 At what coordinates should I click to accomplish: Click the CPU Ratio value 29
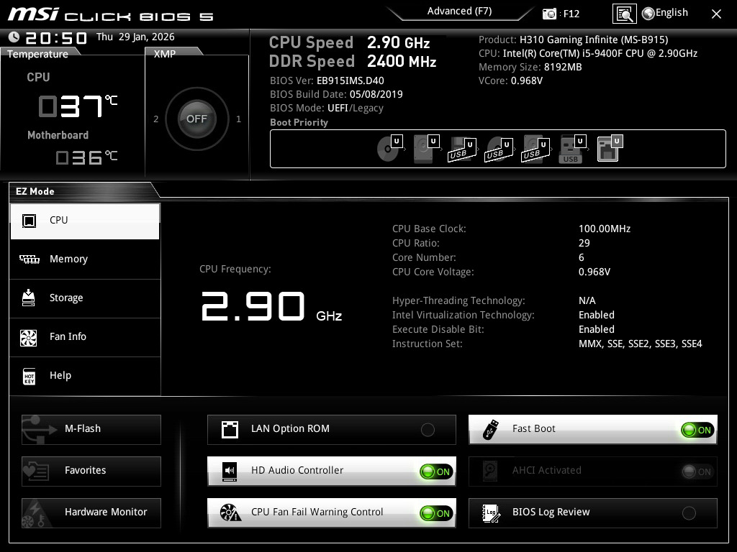point(584,243)
